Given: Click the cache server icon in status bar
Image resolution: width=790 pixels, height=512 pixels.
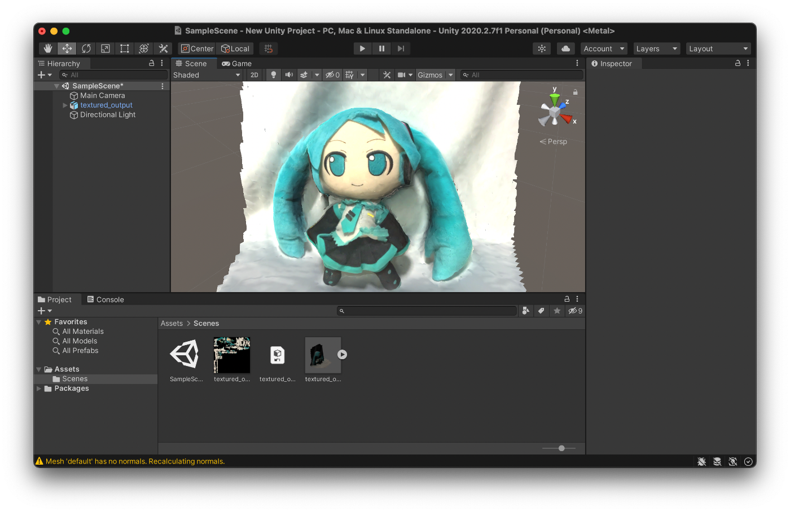Looking at the screenshot, I should (717, 461).
